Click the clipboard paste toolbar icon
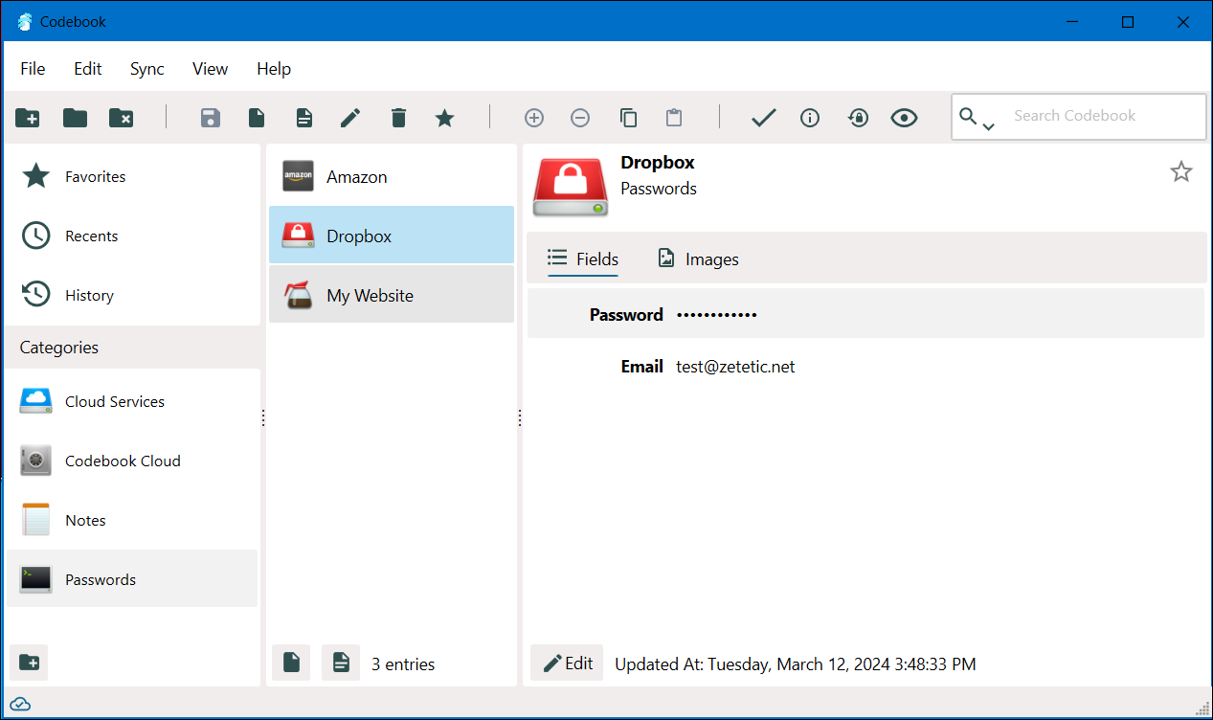The height and width of the screenshot is (720, 1213). [x=674, y=118]
